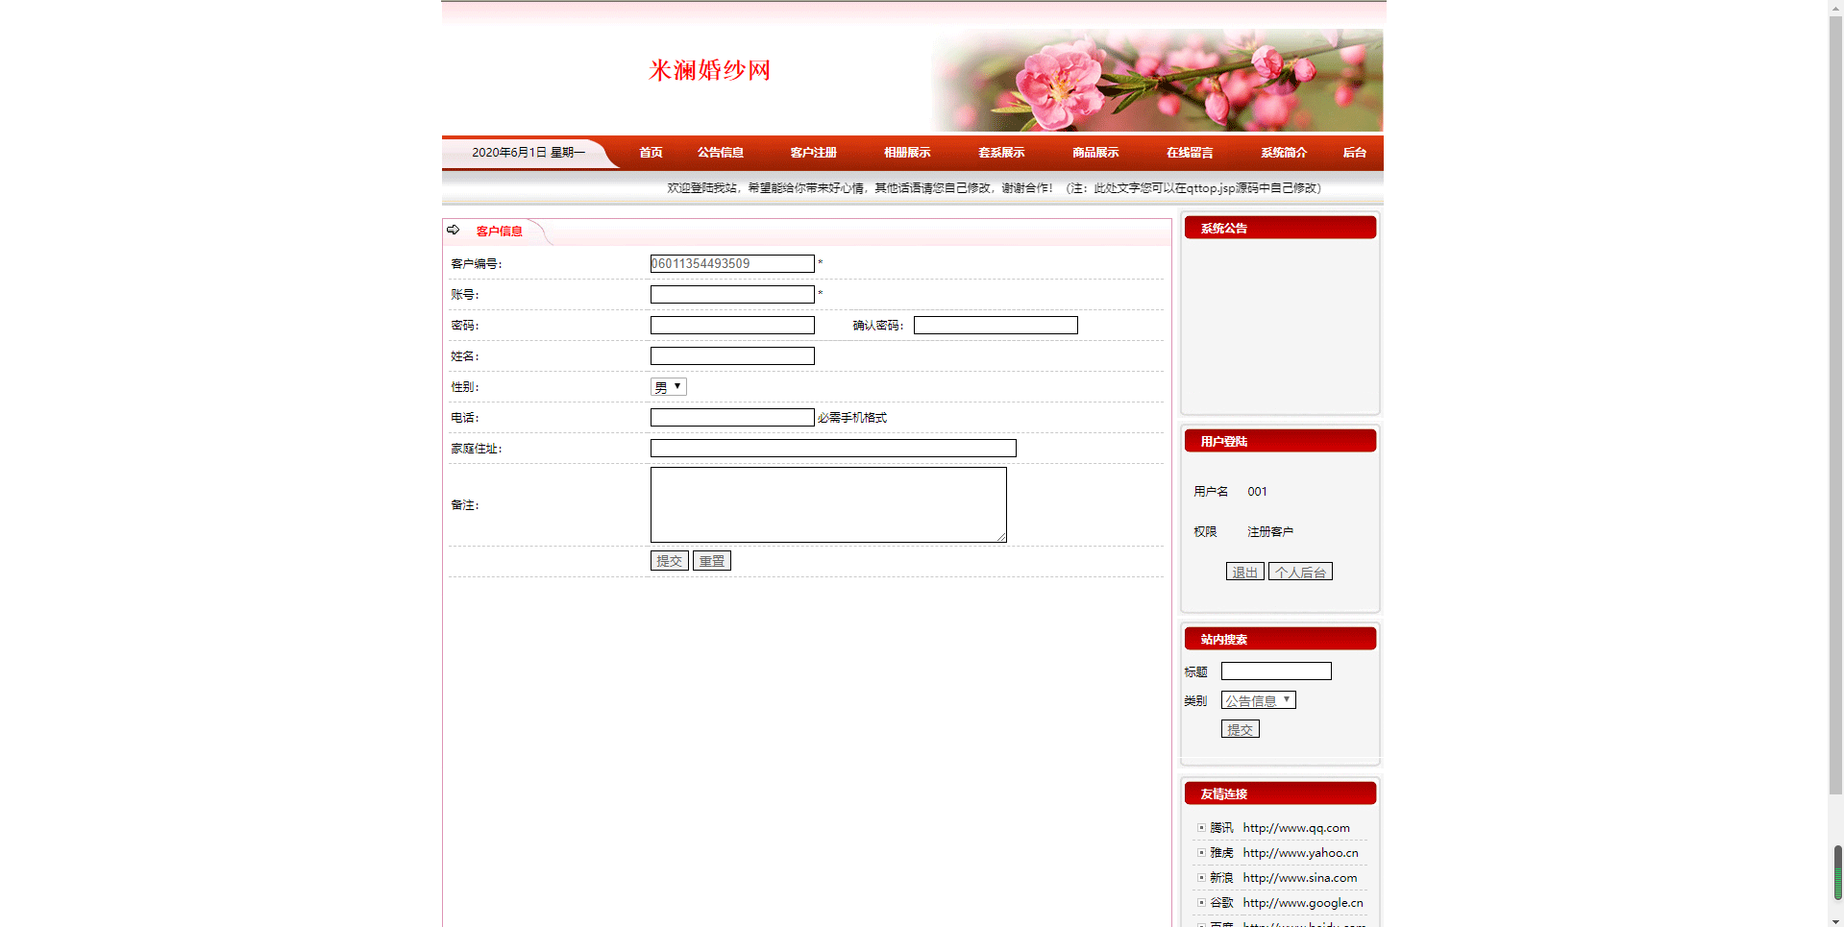Open the 雅虎 link http://www.yahoo.cn
The image size is (1844, 927).
(1300, 852)
